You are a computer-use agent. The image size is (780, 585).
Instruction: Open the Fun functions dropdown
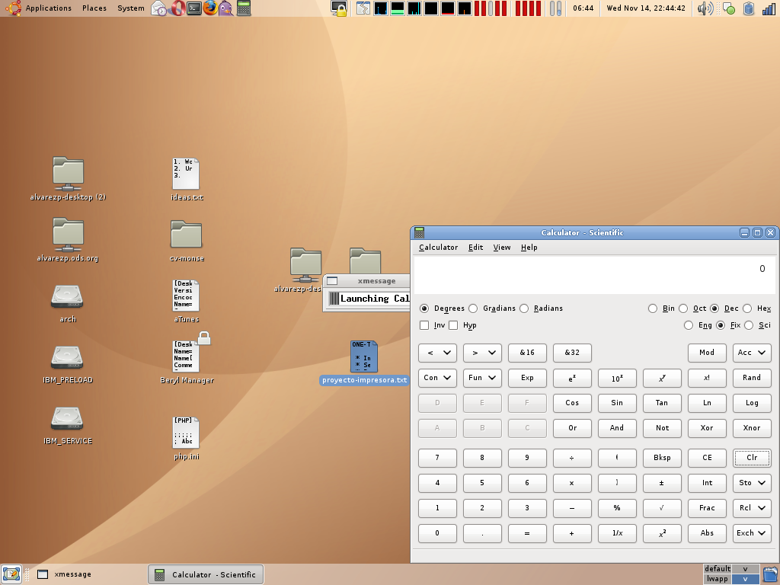tap(482, 378)
